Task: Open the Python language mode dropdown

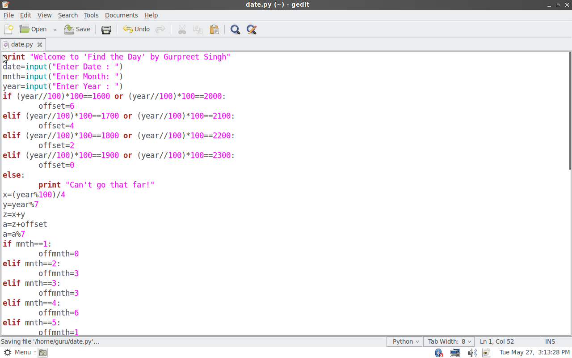Action: 404,341
